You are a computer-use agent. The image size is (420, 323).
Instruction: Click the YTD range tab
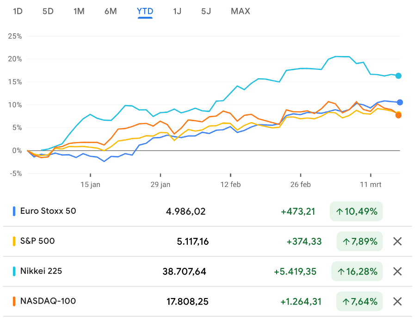[x=145, y=11]
